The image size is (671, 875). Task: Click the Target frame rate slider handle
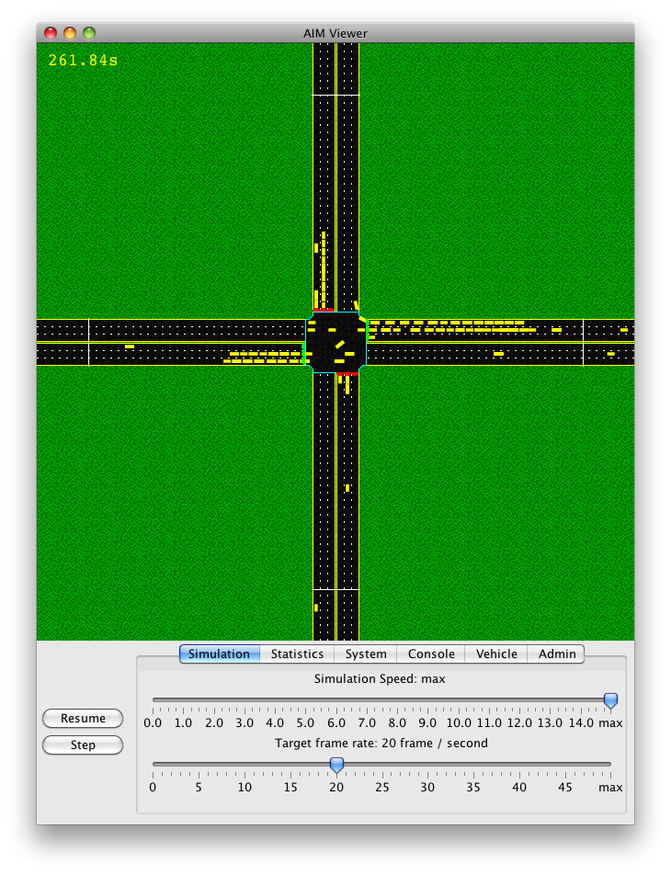336,765
